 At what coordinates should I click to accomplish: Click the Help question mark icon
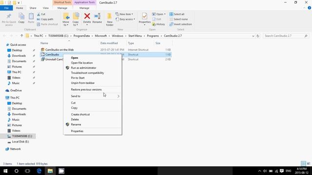[x=310, y=8]
